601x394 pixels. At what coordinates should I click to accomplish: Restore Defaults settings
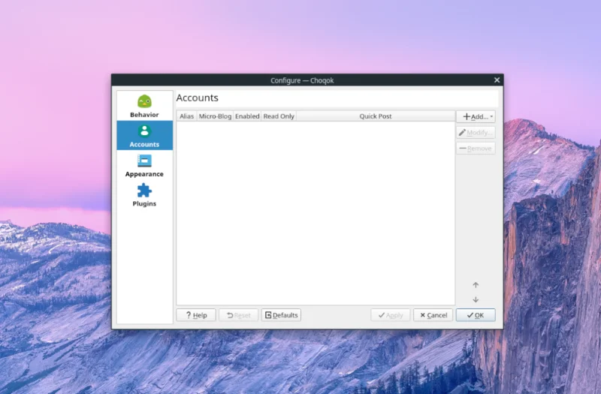point(281,315)
